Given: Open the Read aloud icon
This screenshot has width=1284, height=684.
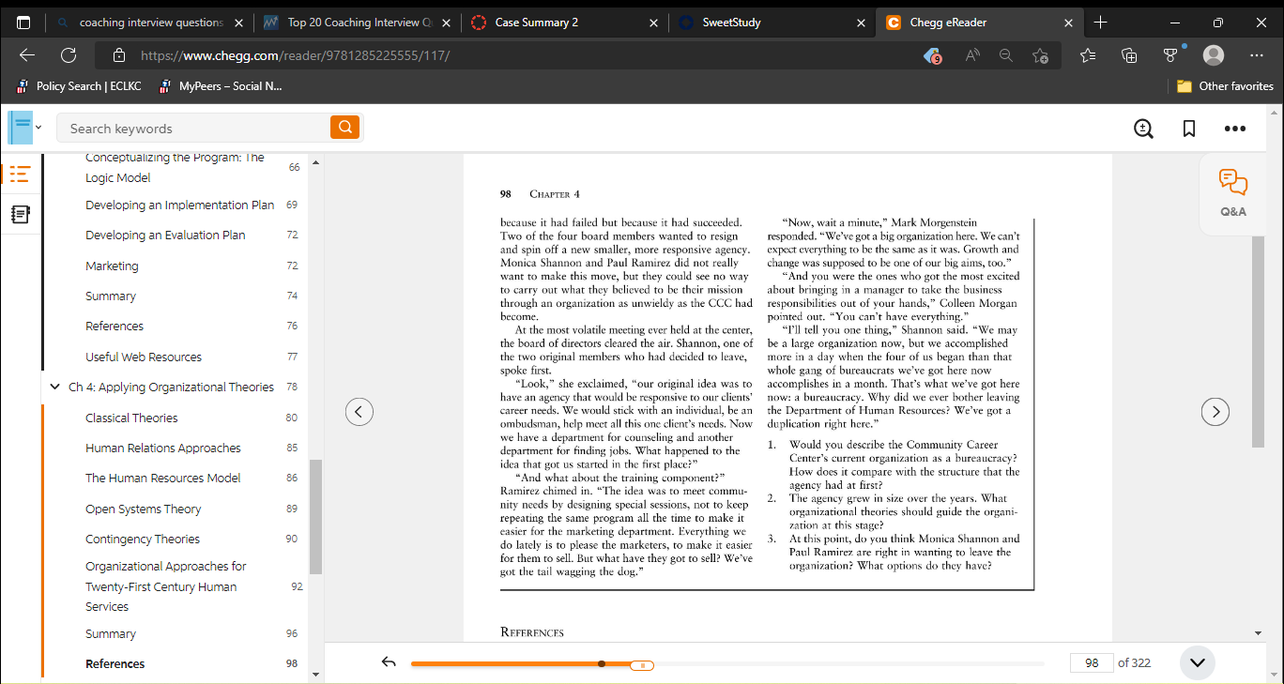Looking at the screenshot, I should coord(972,55).
